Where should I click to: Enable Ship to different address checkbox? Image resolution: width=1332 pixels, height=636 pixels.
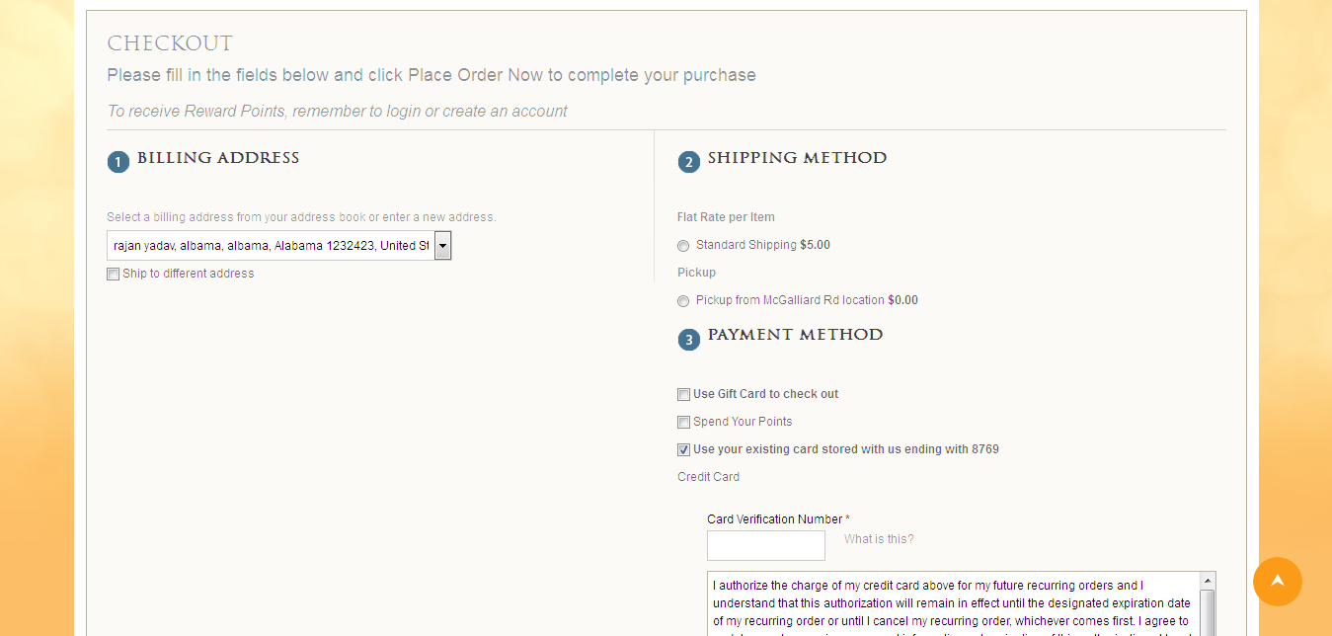click(x=114, y=275)
